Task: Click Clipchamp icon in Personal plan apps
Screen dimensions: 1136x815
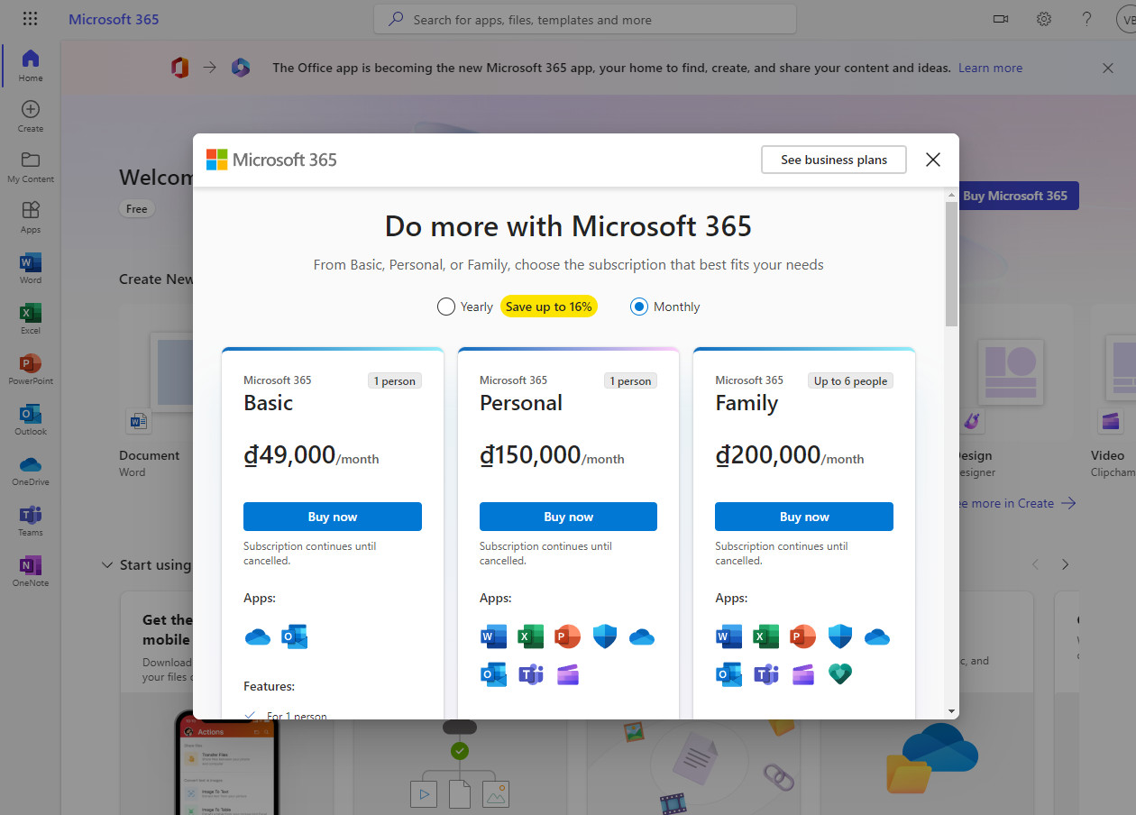Action: click(567, 673)
